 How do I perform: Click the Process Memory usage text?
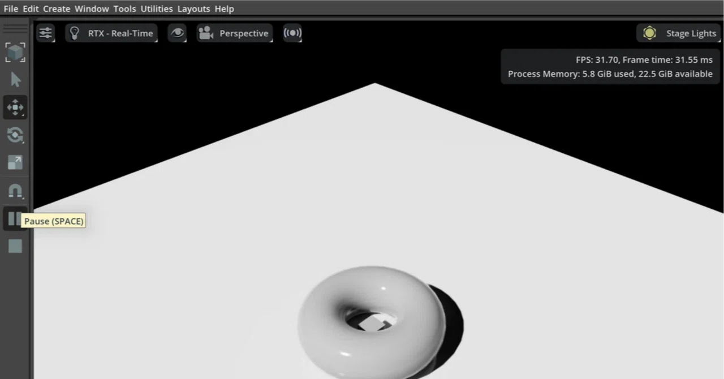[610, 74]
